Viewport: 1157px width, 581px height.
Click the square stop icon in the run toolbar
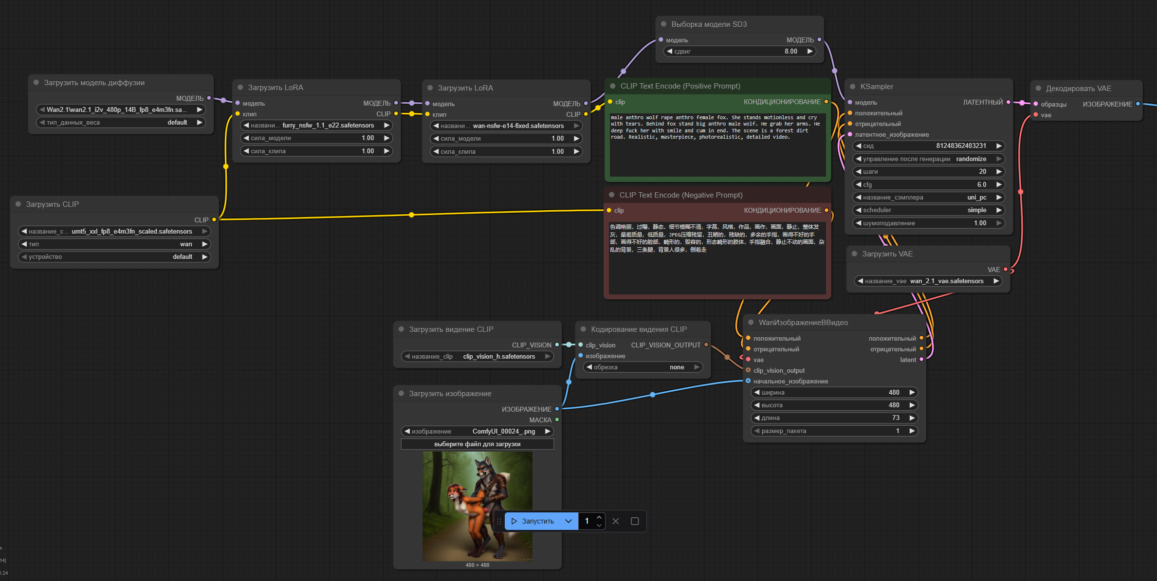tap(635, 521)
